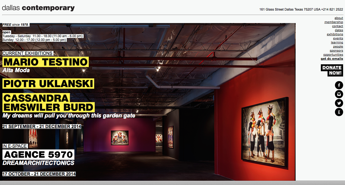
Task: Click the AGENCE 5970 e-space title
Action: [x=38, y=155]
